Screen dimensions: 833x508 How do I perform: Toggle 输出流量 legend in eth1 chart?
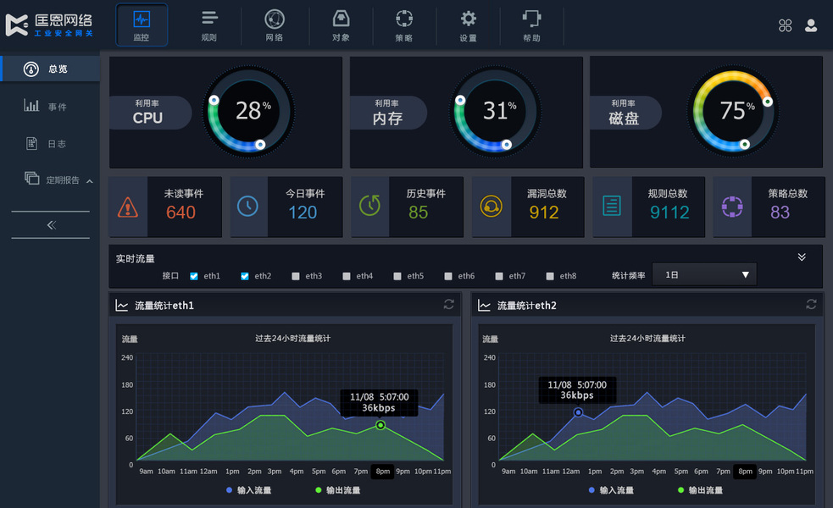pos(338,490)
